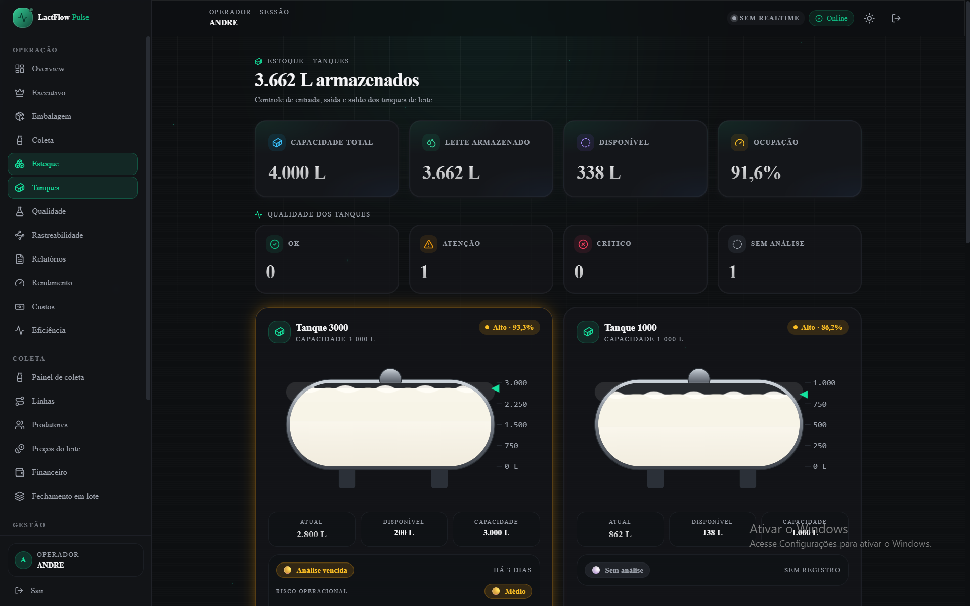This screenshot has width=970, height=606.
Task: Click the Sem análise badge on Tanque 1000
Action: (617, 570)
